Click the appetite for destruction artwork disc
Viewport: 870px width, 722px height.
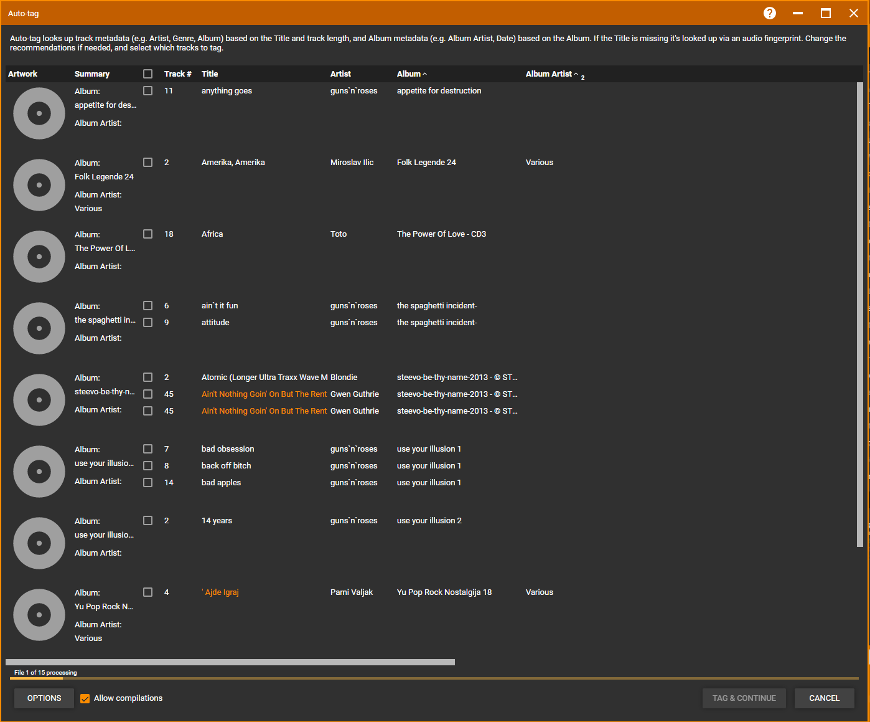[39, 113]
